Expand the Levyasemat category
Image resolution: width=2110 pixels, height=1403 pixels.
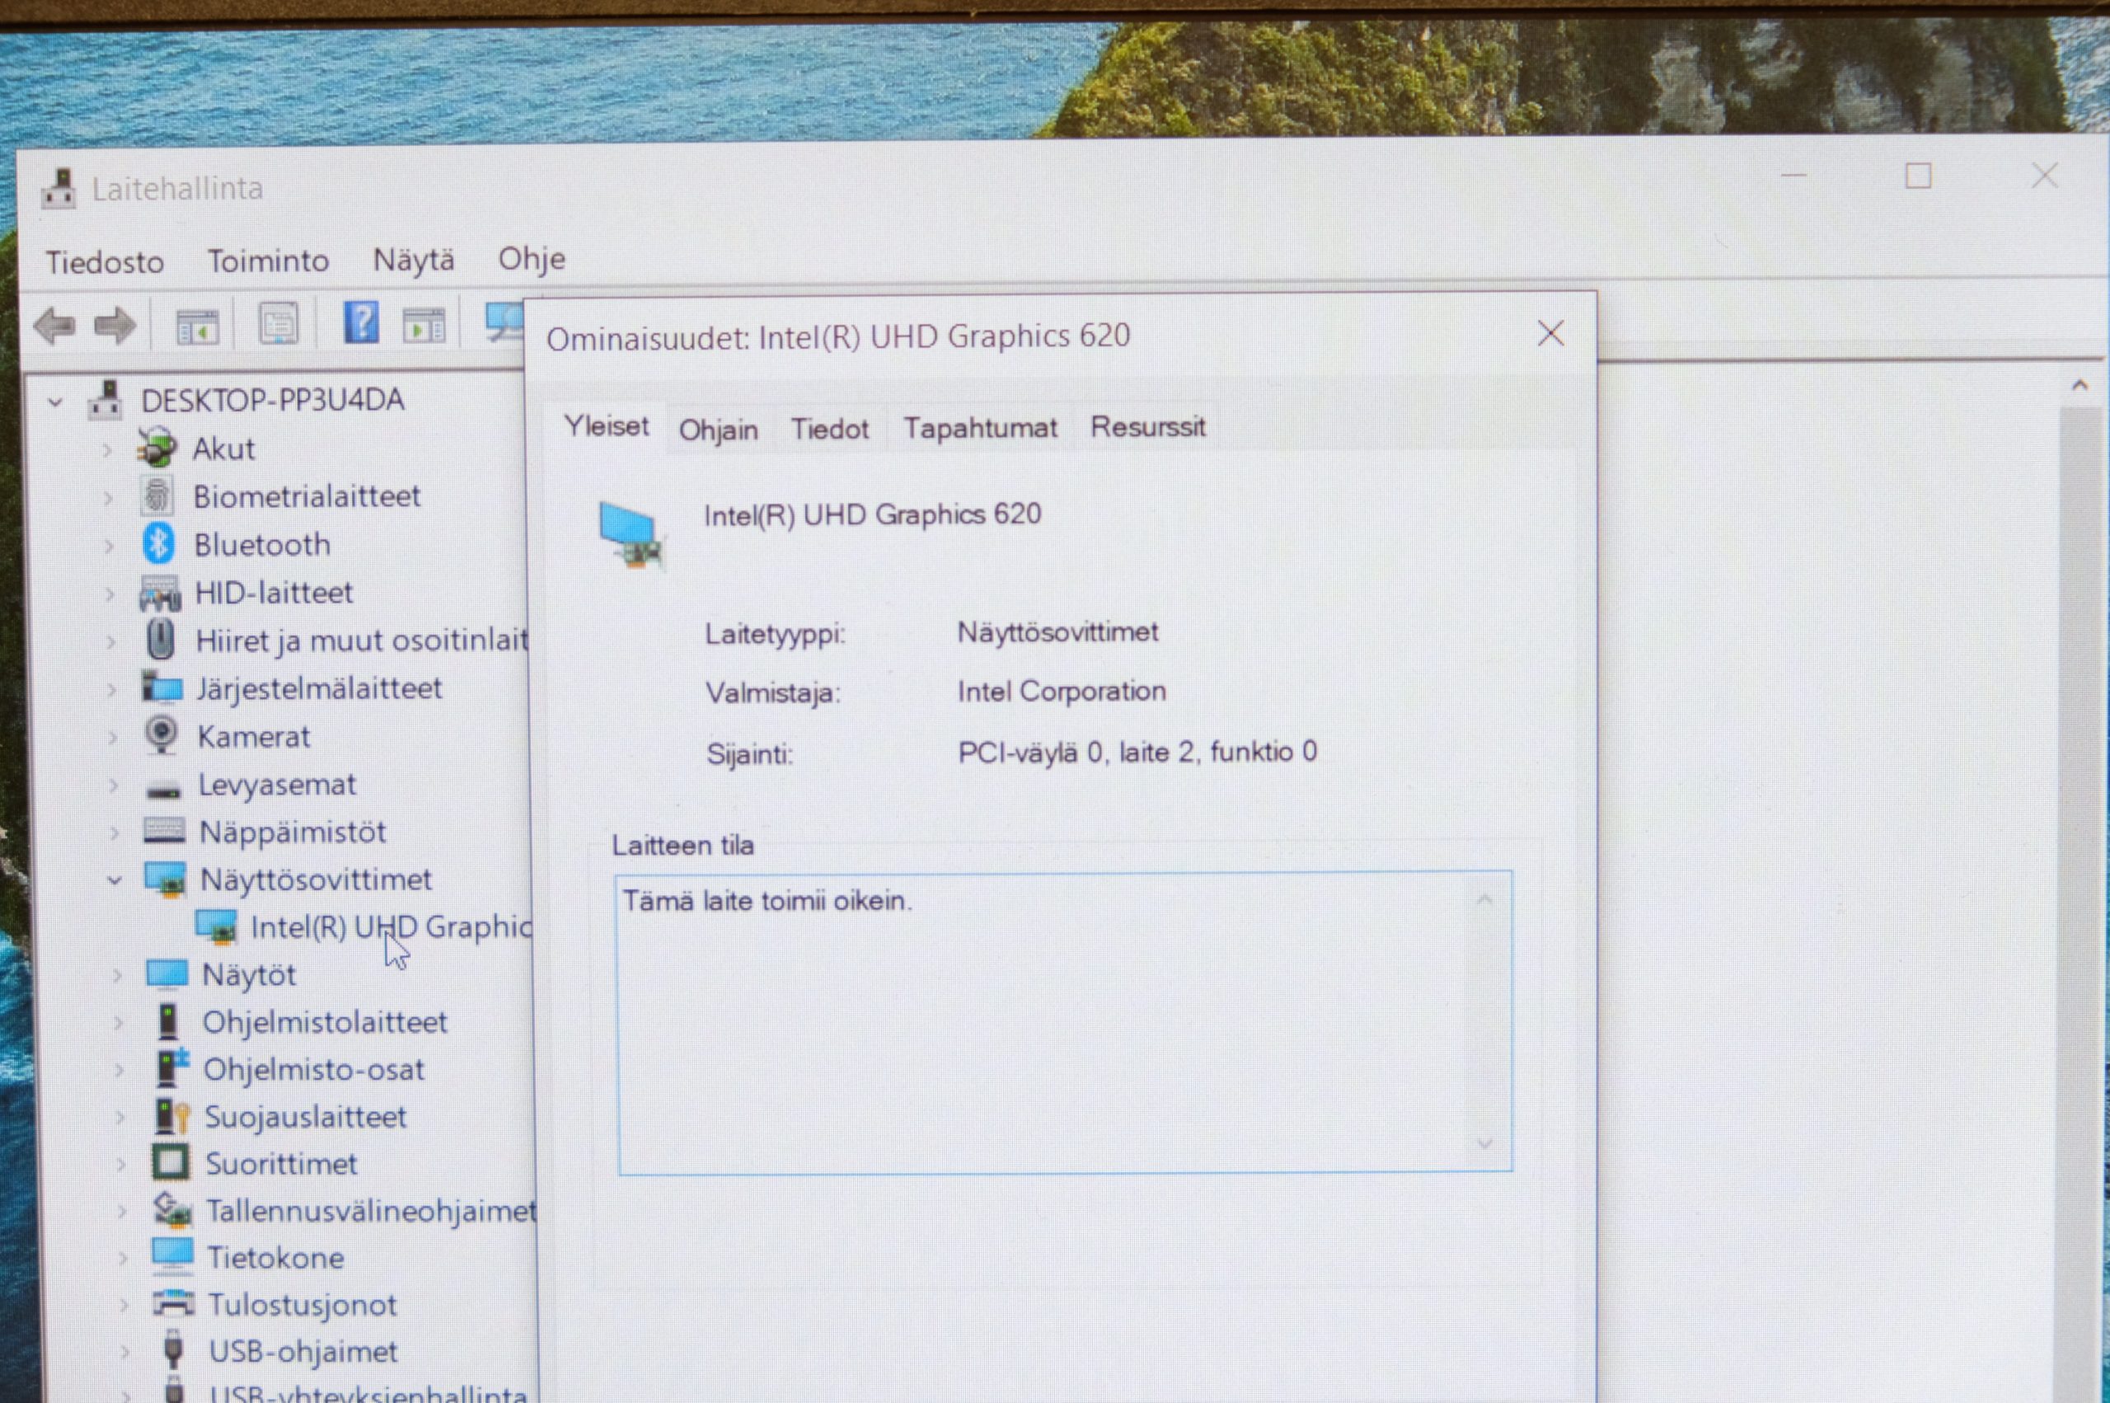[114, 786]
